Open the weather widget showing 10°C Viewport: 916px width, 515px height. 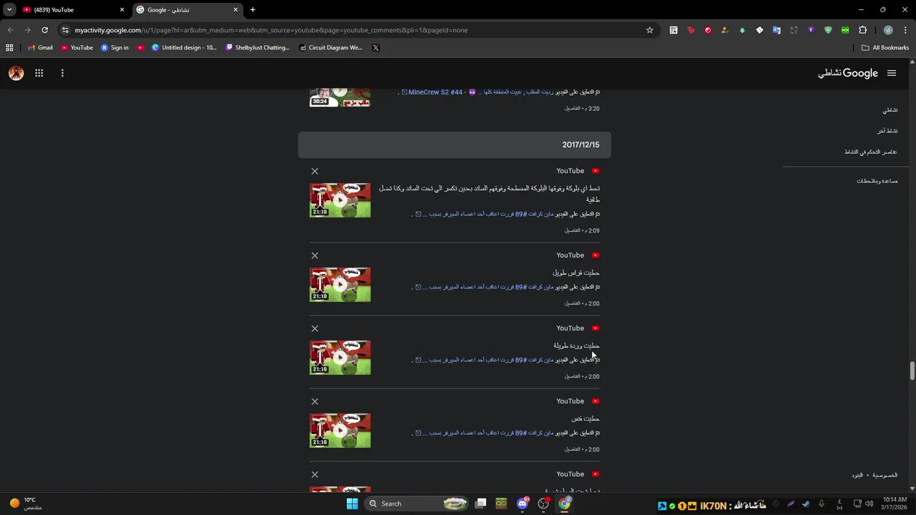tap(25, 504)
